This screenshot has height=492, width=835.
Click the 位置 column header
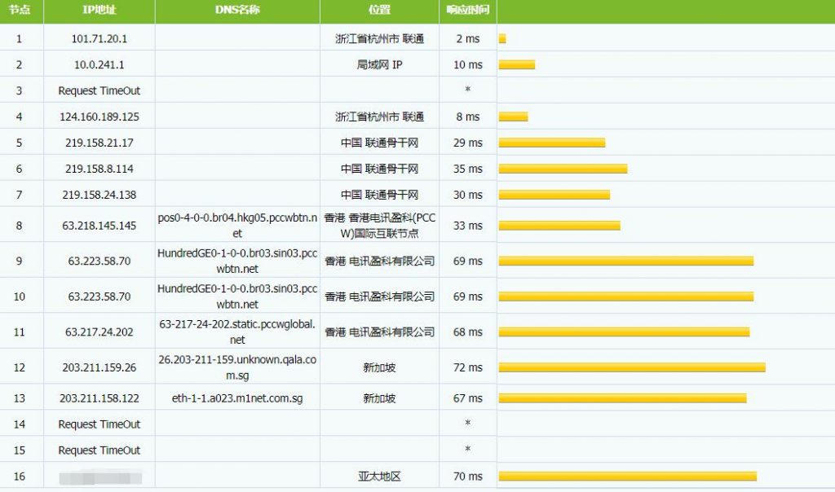[x=379, y=10]
